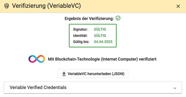Click the download arrow icon
This screenshot has width=186, height=97.
(64, 74)
